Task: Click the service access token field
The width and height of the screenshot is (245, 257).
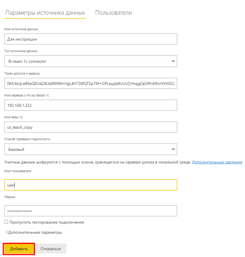Action: coord(91,83)
